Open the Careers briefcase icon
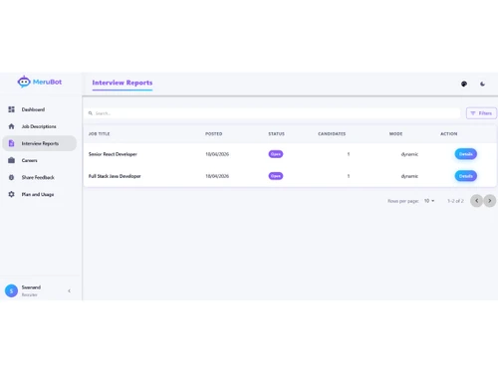The height and width of the screenshot is (373, 498). [x=11, y=160]
